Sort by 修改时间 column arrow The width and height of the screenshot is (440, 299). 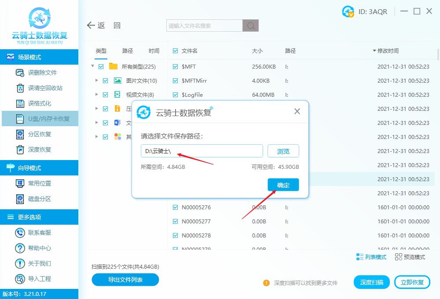374,51
